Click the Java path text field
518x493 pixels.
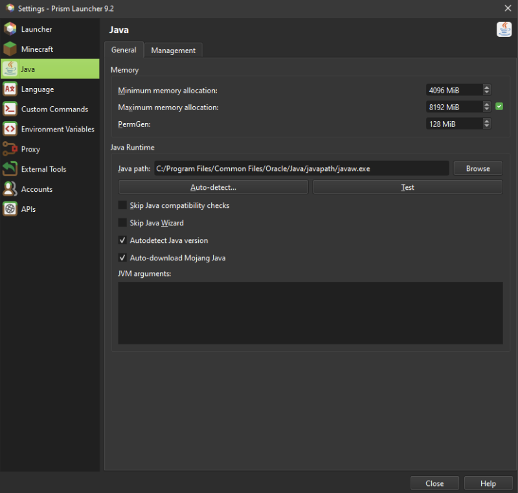[x=301, y=168]
